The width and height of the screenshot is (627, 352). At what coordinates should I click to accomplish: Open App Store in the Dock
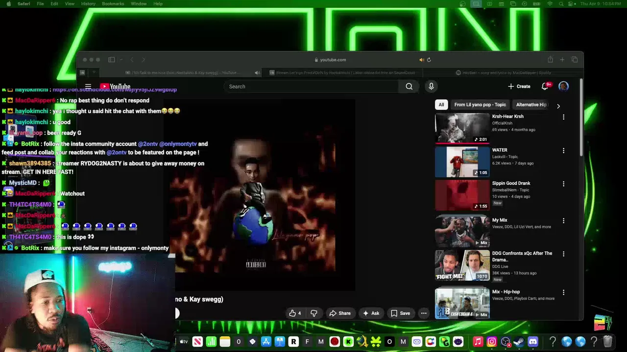click(266, 342)
